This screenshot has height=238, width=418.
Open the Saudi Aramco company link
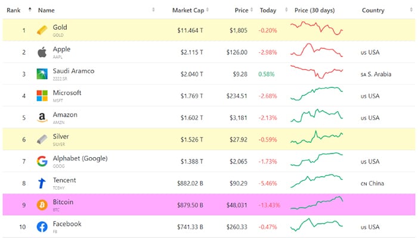(x=73, y=71)
